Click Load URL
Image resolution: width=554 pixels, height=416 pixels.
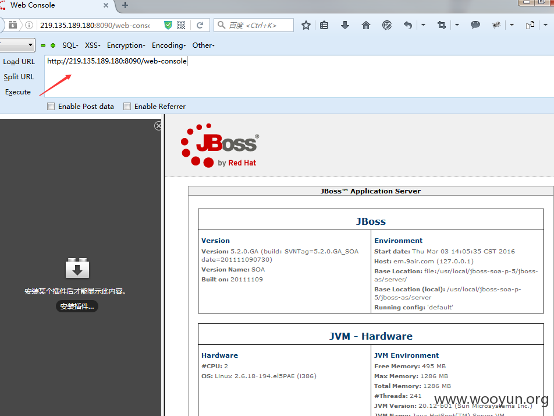point(19,62)
